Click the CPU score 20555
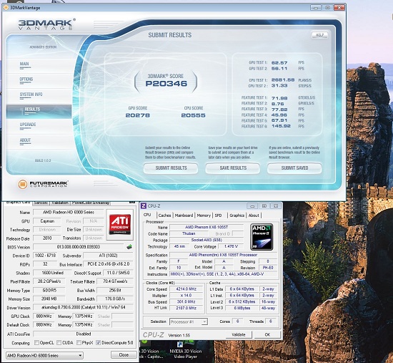This screenshot has height=363, width=393. point(193,115)
